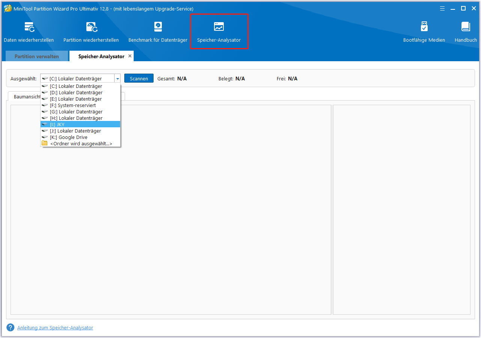Open Bootfähige Medien builder
Image resolution: width=481 pixels, height=338 pixels.
coord(424,32)
